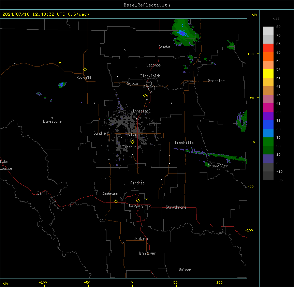Click the yellow diamond marker south of RedDeer
Image resolution: width=294 pixels, height=287 pixels.
(145, 96)
